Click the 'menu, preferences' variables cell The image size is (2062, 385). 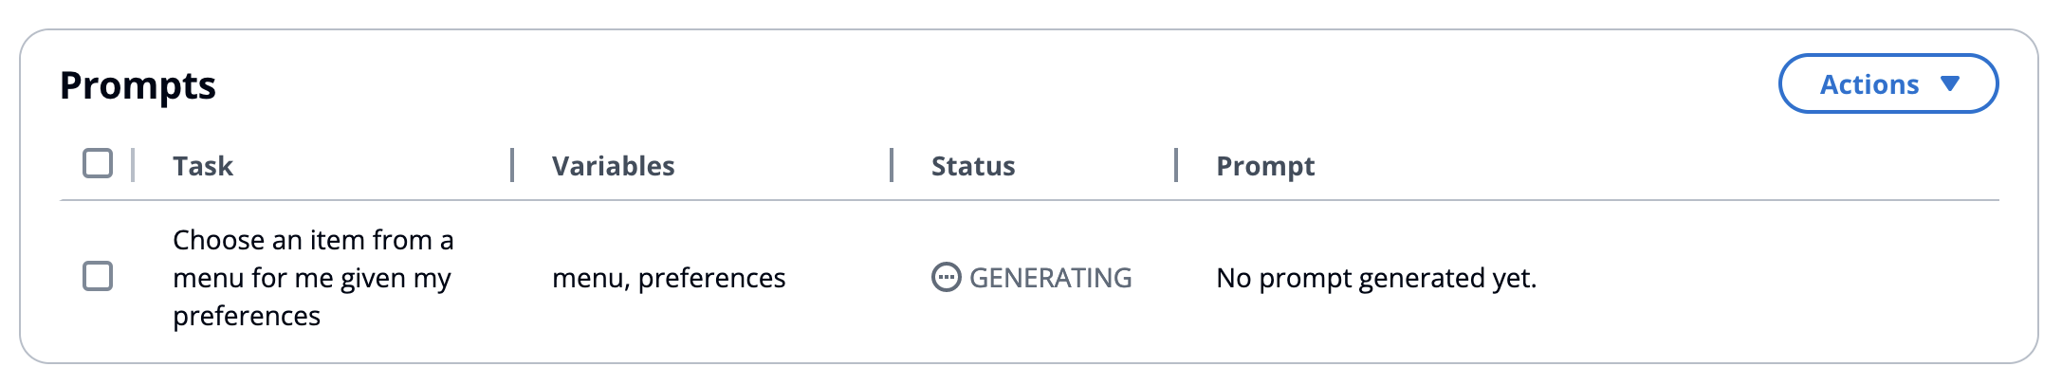pyautogui.click(x=669, y=277)
